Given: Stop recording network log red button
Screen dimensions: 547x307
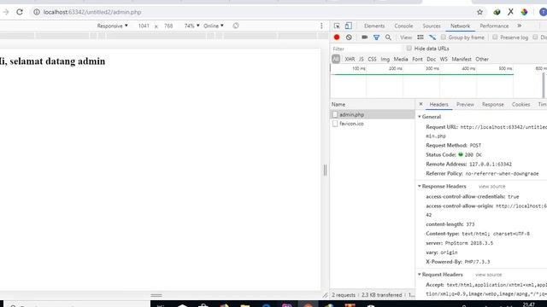Looking at the screenshot, I should point(337,38).
